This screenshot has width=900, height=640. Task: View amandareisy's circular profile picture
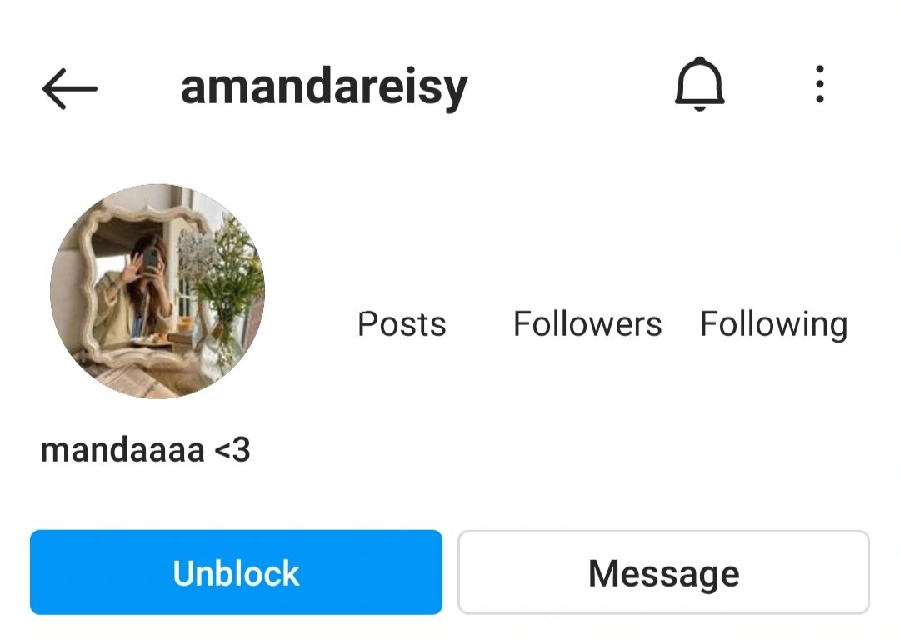pos(157,292)
